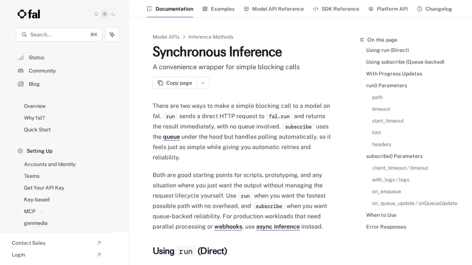Click the SDK Reference code icon

click(x=315, y=9)
